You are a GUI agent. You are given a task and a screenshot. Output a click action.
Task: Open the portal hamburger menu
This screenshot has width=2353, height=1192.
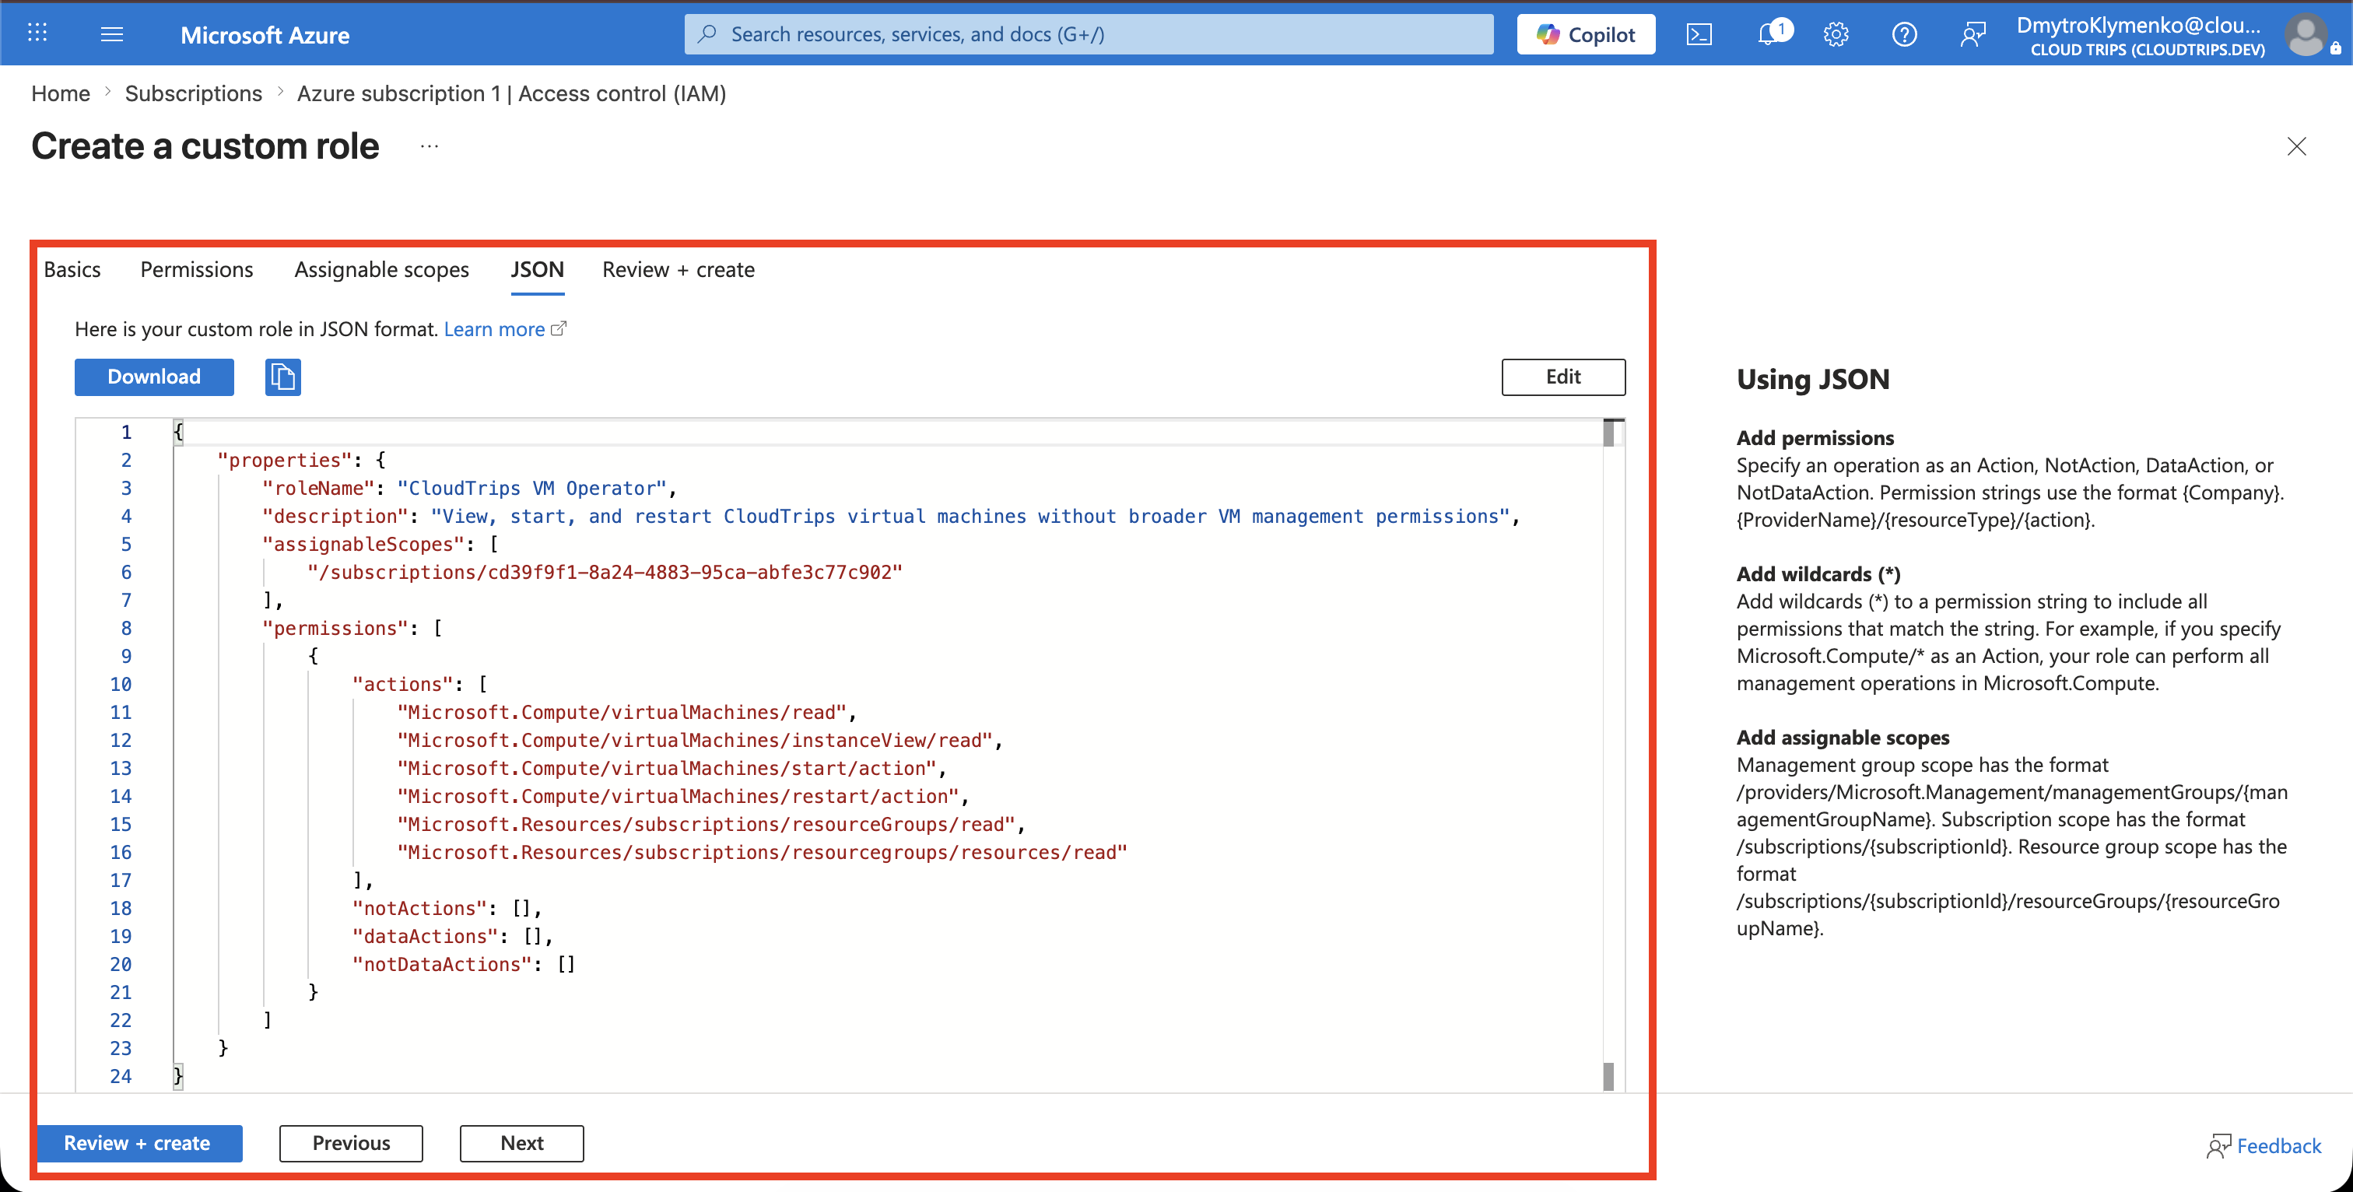pos(111,33)
